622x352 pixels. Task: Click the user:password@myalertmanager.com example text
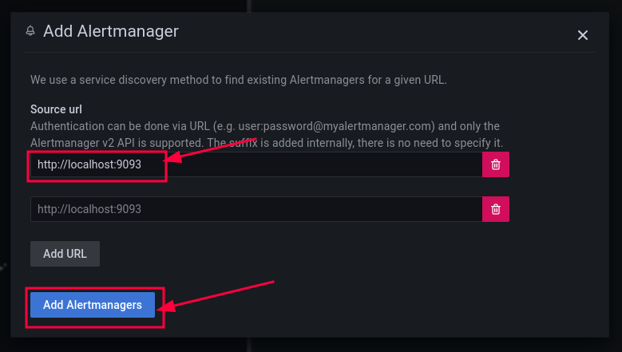(x=348, y=126)
